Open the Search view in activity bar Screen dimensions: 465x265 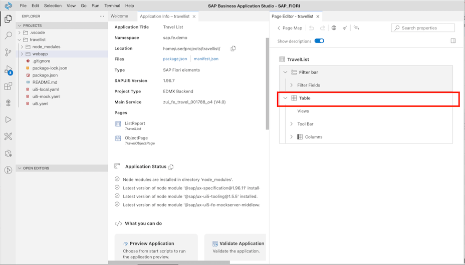click(x=8, y=35)
